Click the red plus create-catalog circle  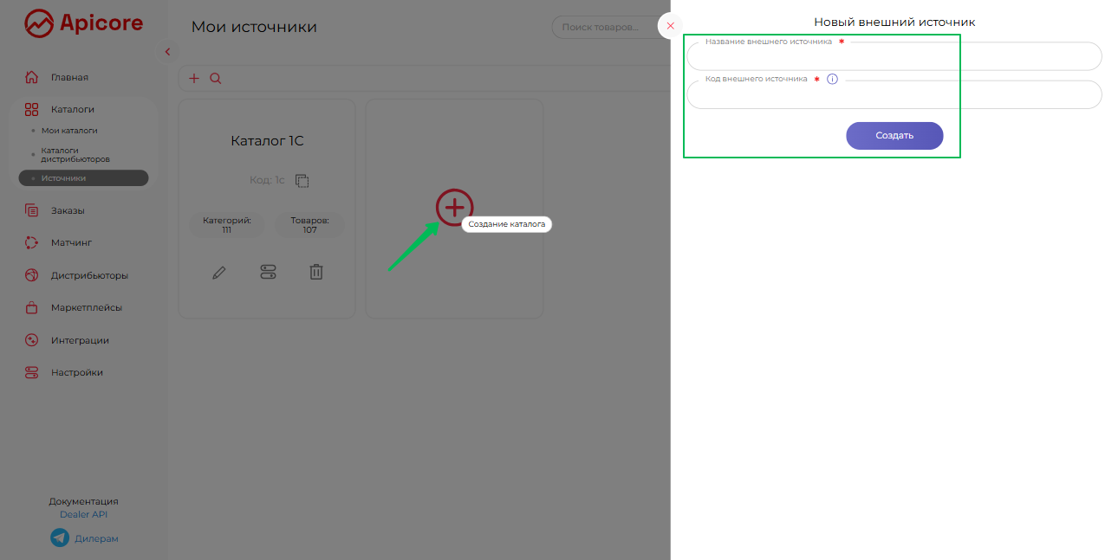pos(455,208)
